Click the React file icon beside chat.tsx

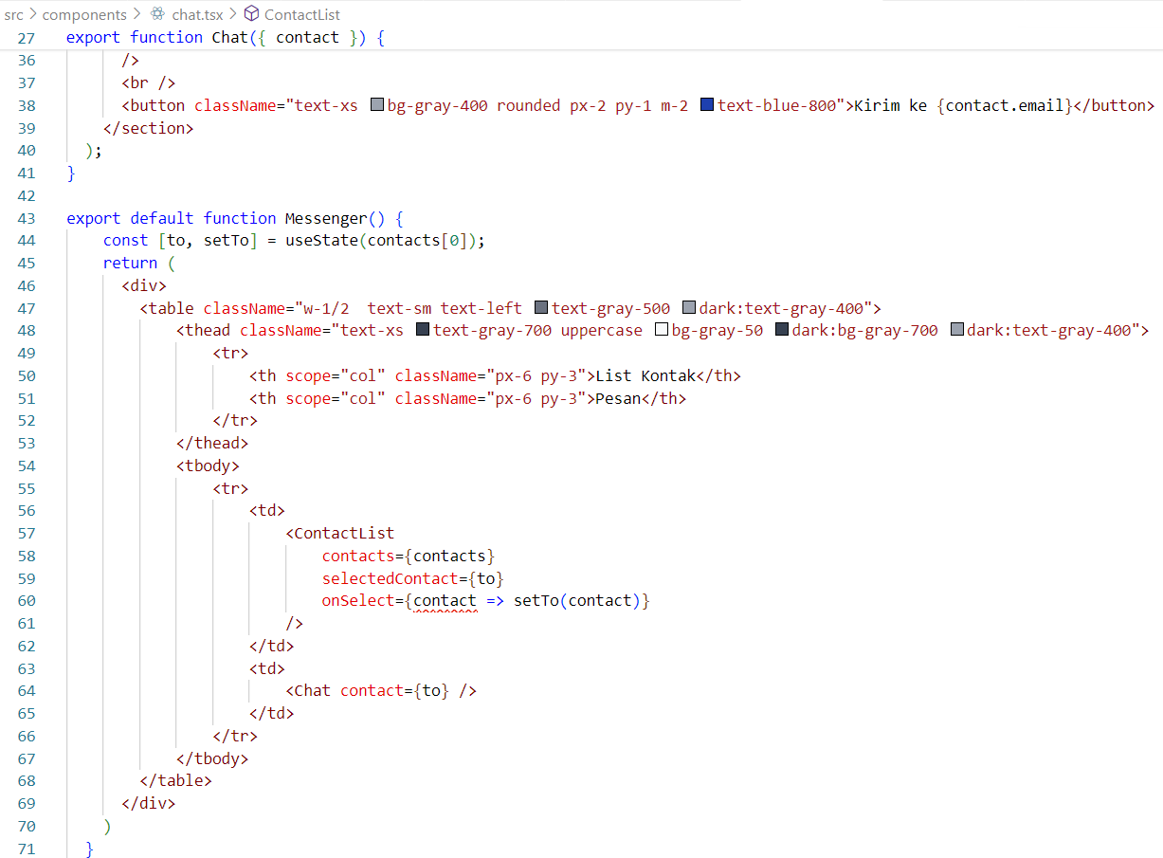(157, 14)
